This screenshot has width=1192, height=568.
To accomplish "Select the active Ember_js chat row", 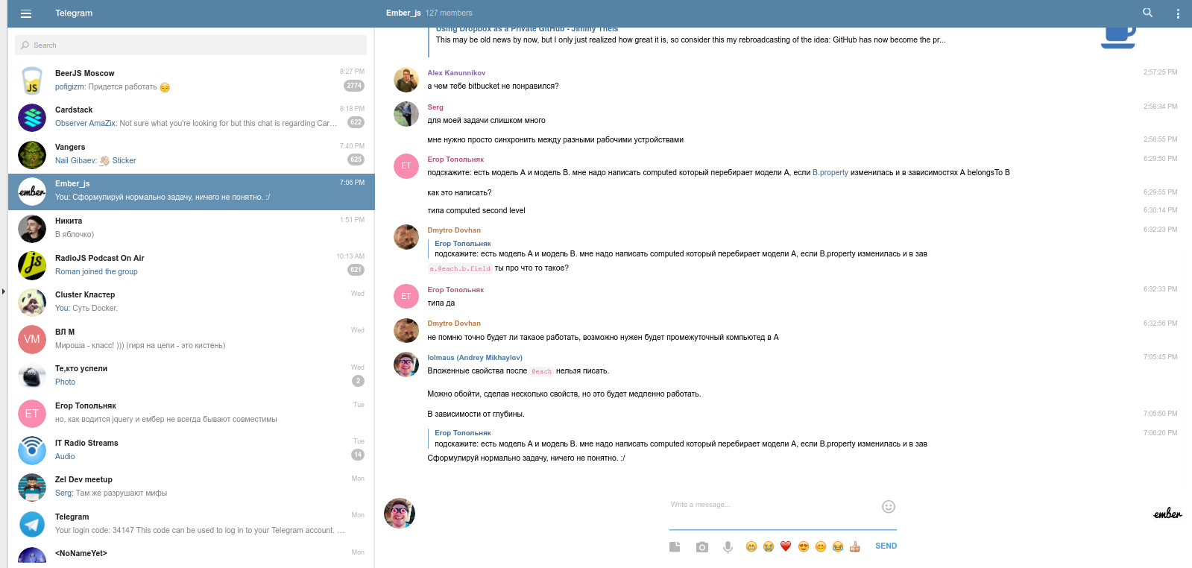I will [x=191, y=192].
